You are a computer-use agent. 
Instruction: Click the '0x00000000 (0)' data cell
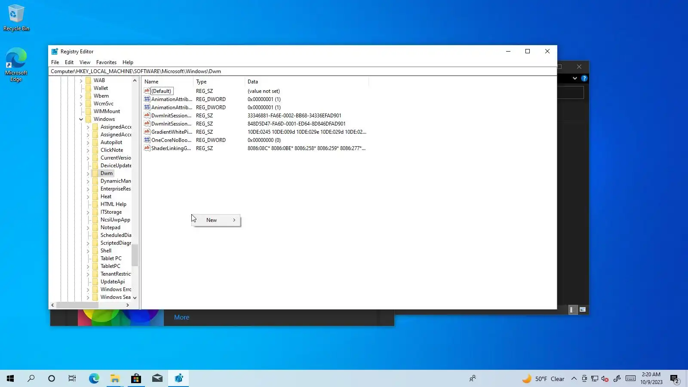(264, 140)
